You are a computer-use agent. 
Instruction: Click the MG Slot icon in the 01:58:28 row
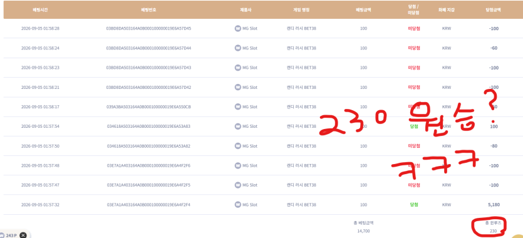[x=237, y=28]
